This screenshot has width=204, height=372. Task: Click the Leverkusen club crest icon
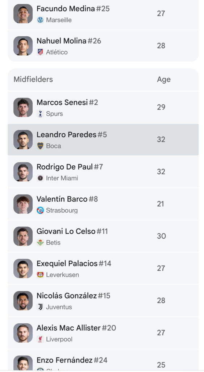[40, 275]
